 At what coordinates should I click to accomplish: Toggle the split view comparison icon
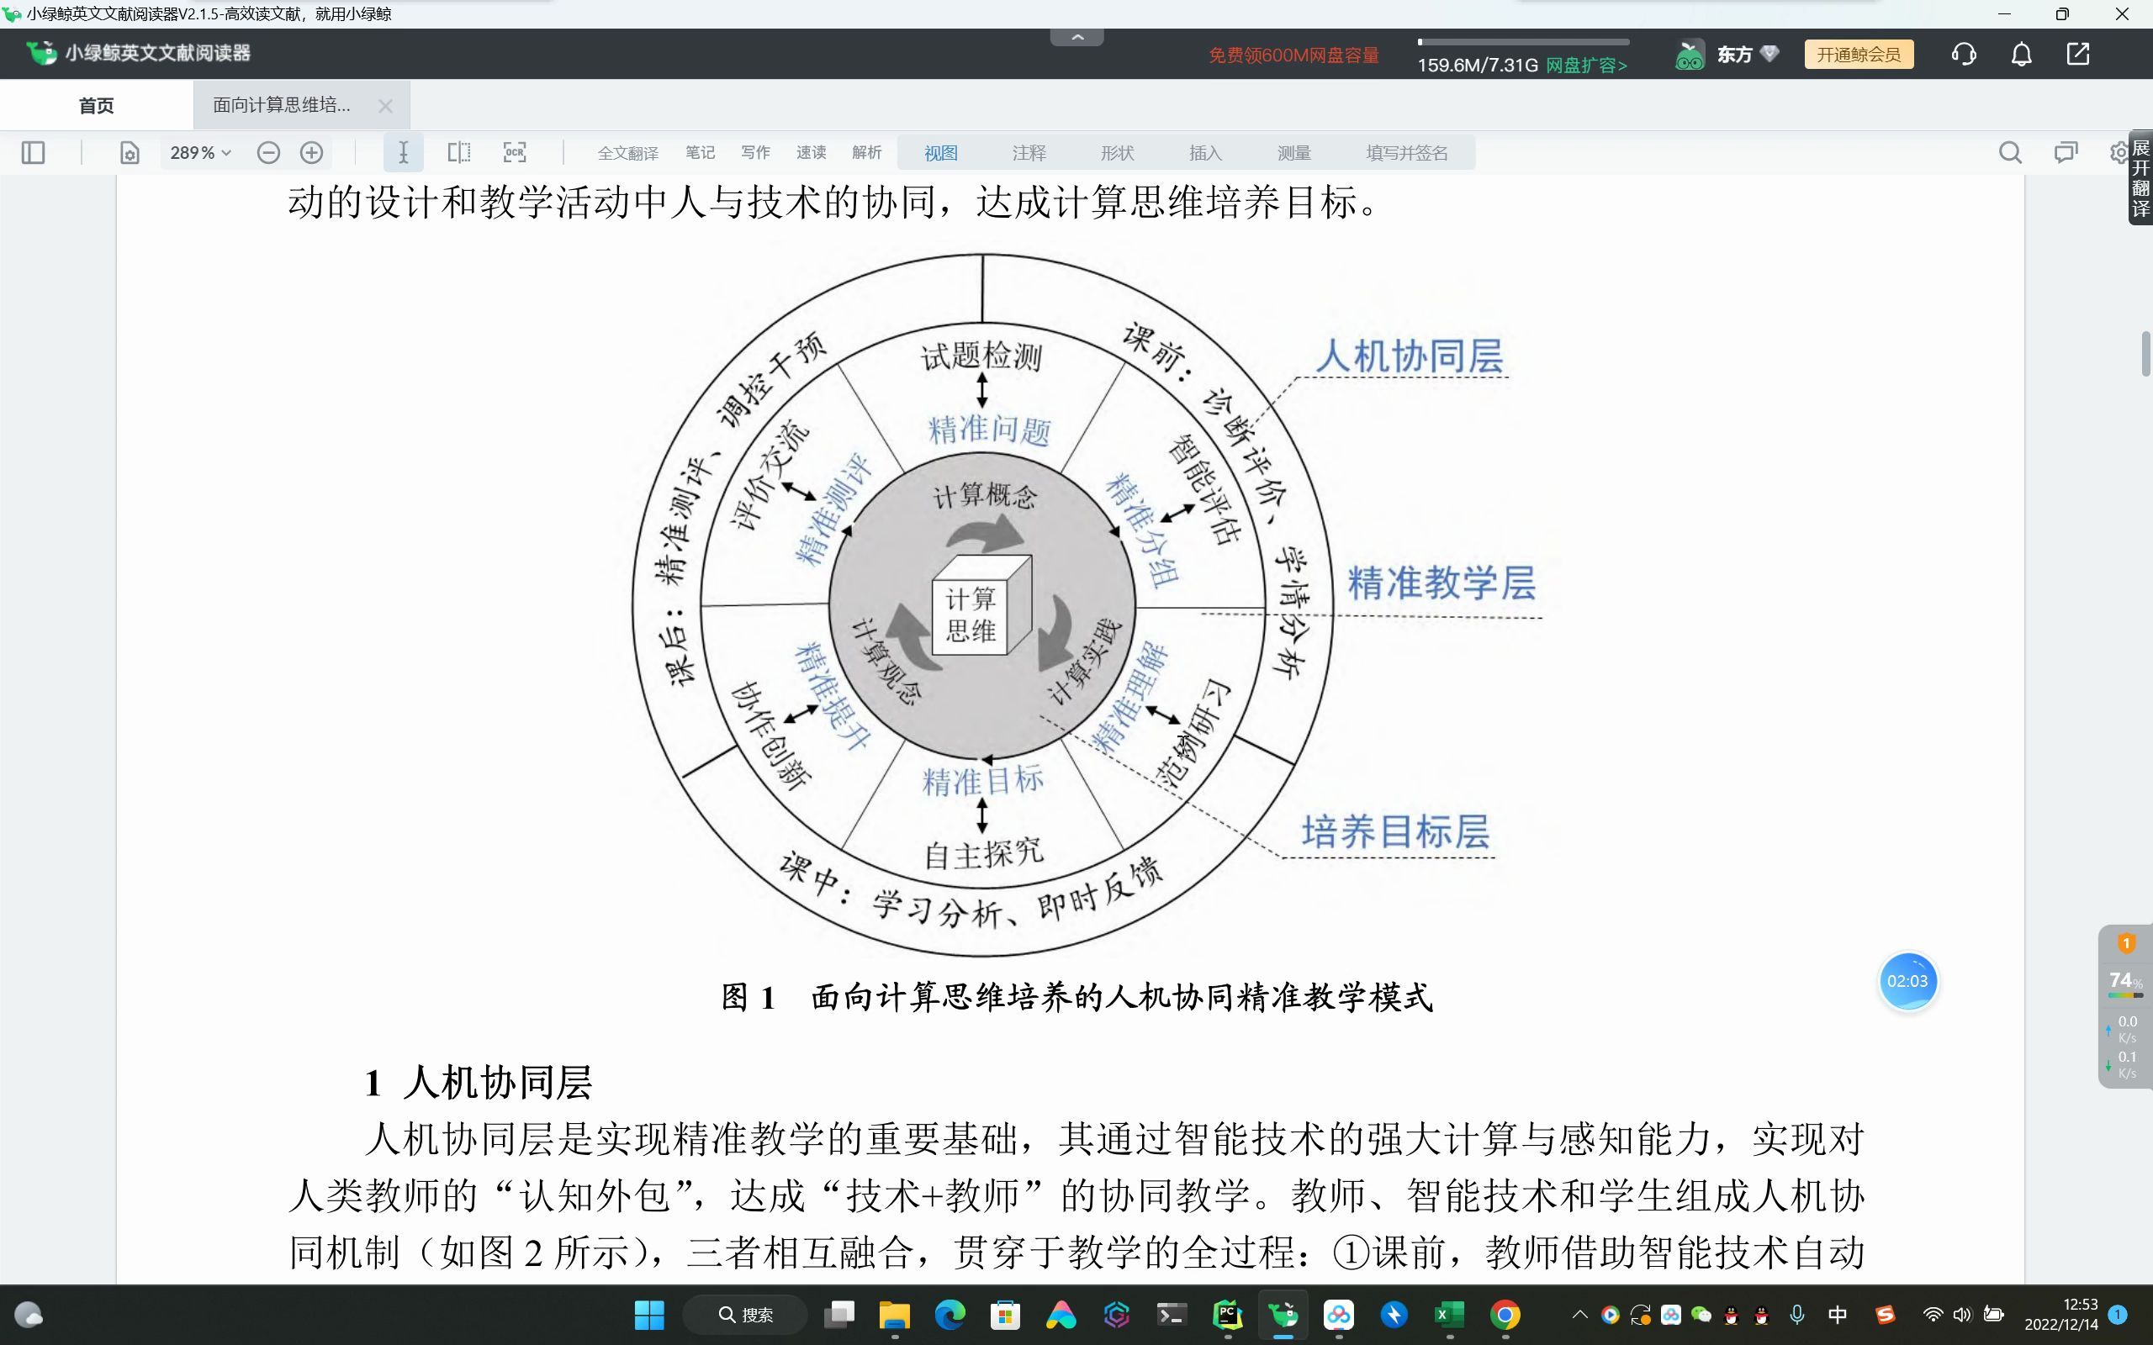(x=459, y=153)
